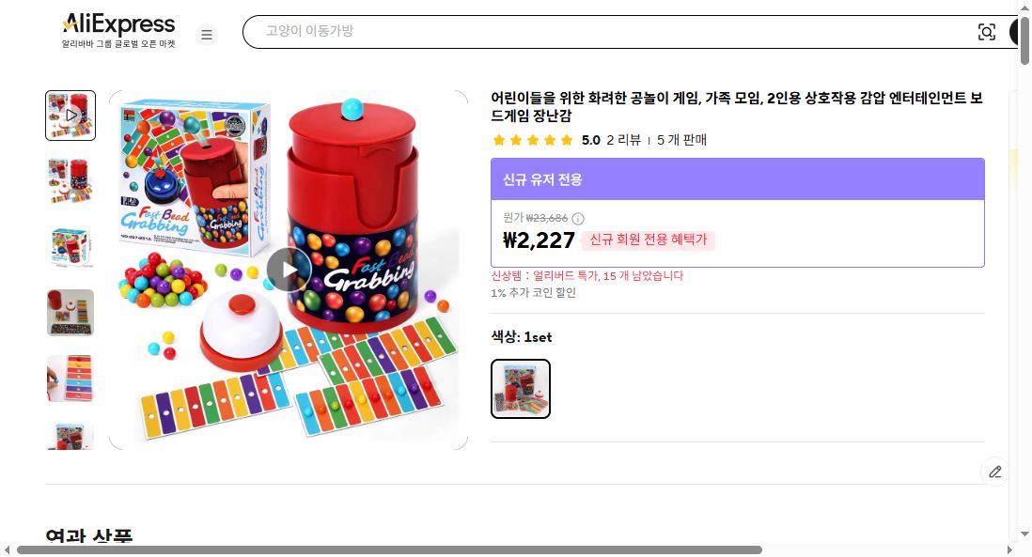The image size is (1032, 557).
Task: Open the hamburger menu beside the logo
Action: [x=207, y=34]
